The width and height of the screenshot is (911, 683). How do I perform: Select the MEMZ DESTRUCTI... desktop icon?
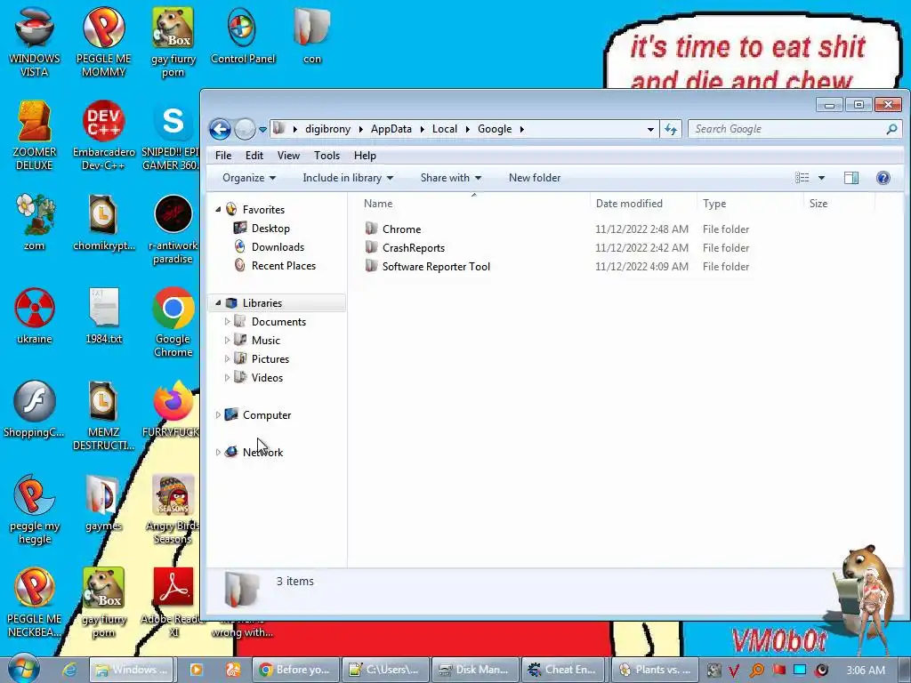(x=103, y=415)
